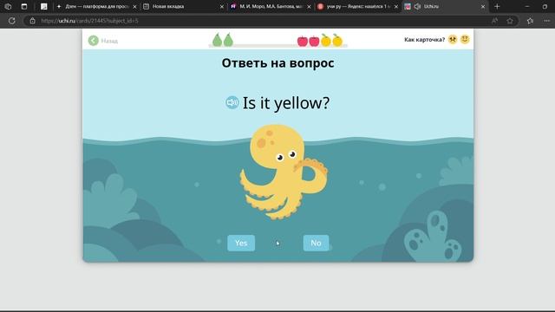555x312 pixels.
Task: Open browser settings and more menu
Action: (546, 21)
